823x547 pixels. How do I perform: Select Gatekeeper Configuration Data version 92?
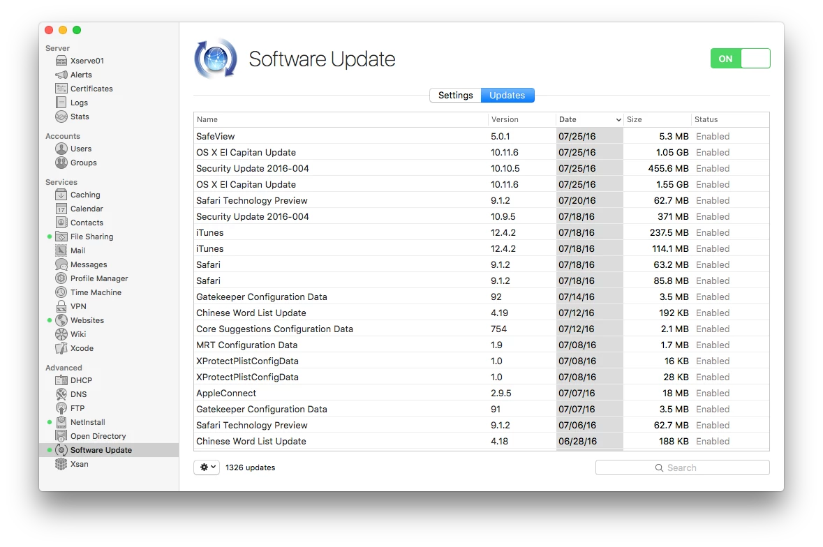[x=482, y=297]
